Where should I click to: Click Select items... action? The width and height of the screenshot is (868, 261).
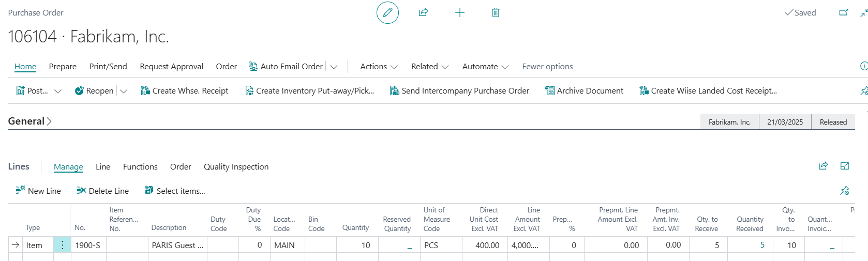pyautogui.click(x=175, y=191)
